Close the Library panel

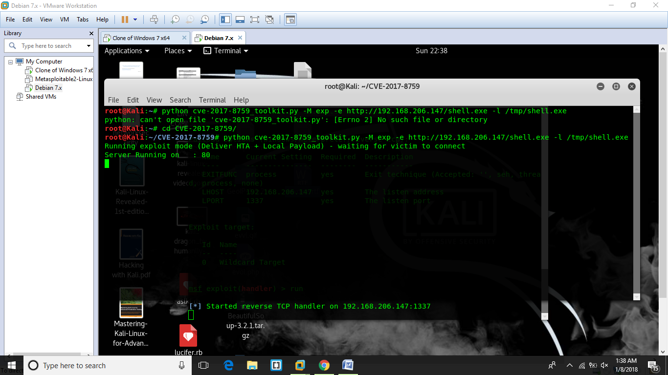tap(91, 33)
